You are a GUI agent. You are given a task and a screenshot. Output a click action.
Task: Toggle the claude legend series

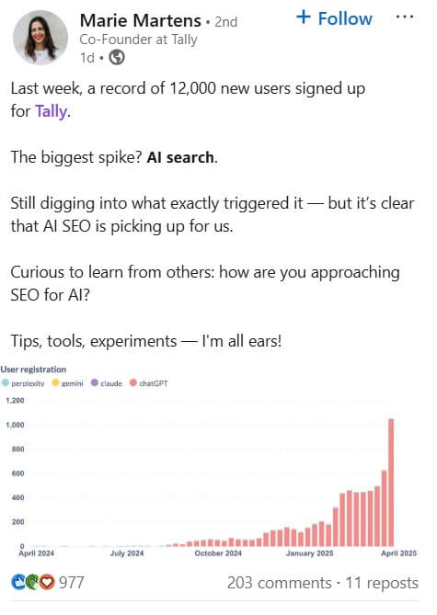[107, 383]
